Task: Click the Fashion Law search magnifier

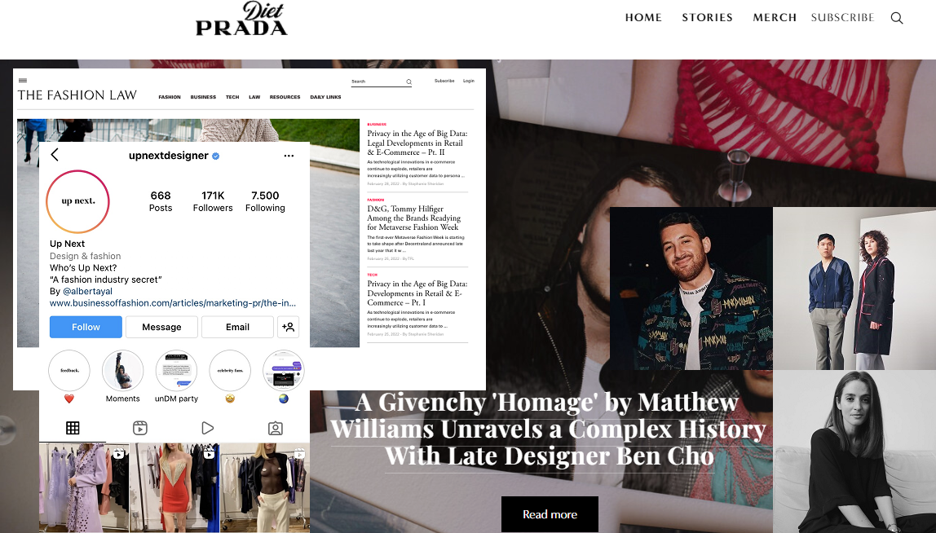Action: 409,81
